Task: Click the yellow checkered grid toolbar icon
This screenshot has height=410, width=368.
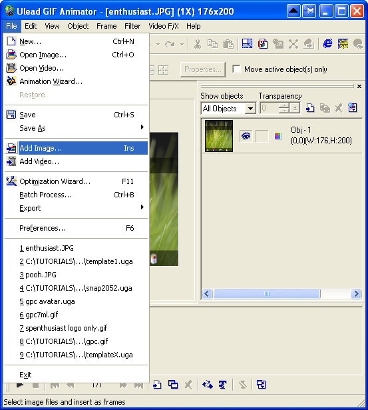Action: coord(343,43)
